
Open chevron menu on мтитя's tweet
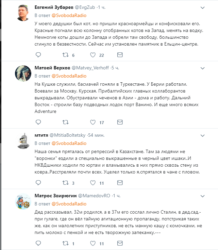203,135
